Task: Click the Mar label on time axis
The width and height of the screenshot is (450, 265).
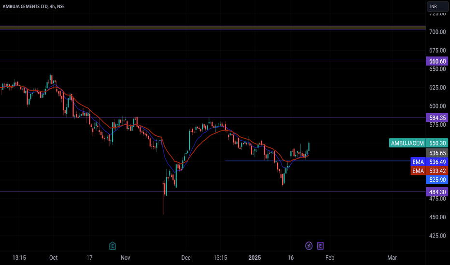Action: pyautogui.click(x=392, y=258)
